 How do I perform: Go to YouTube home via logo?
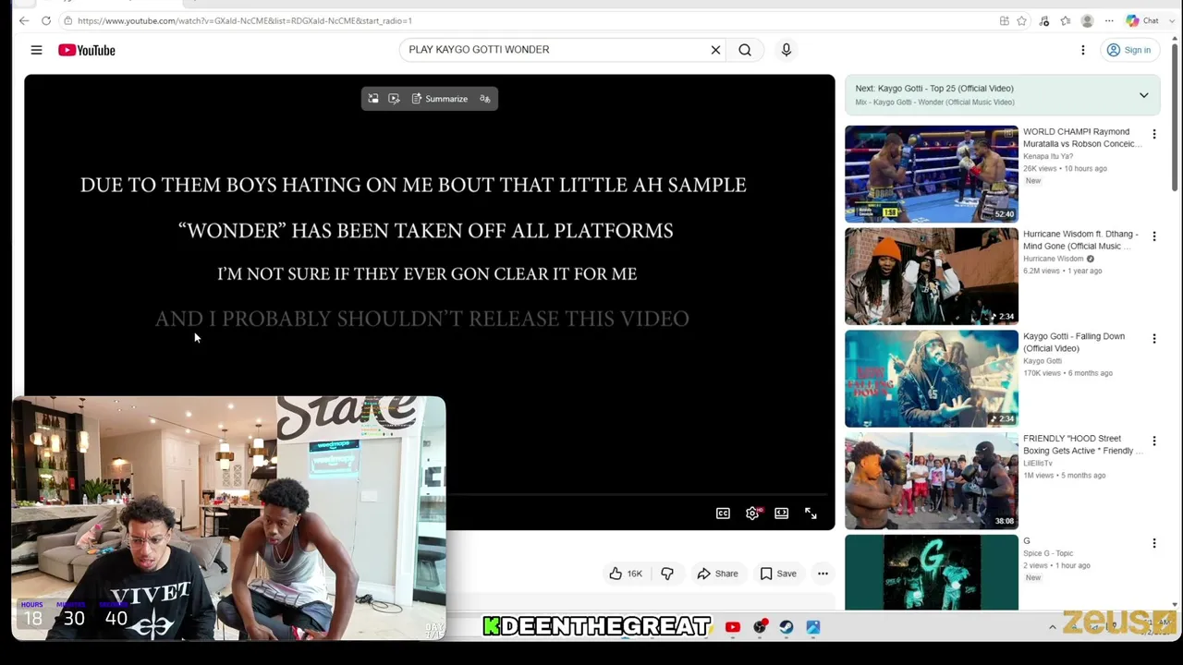[87, 50]
